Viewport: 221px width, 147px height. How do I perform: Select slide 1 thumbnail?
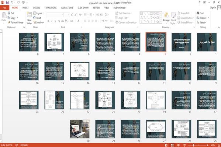207,42
